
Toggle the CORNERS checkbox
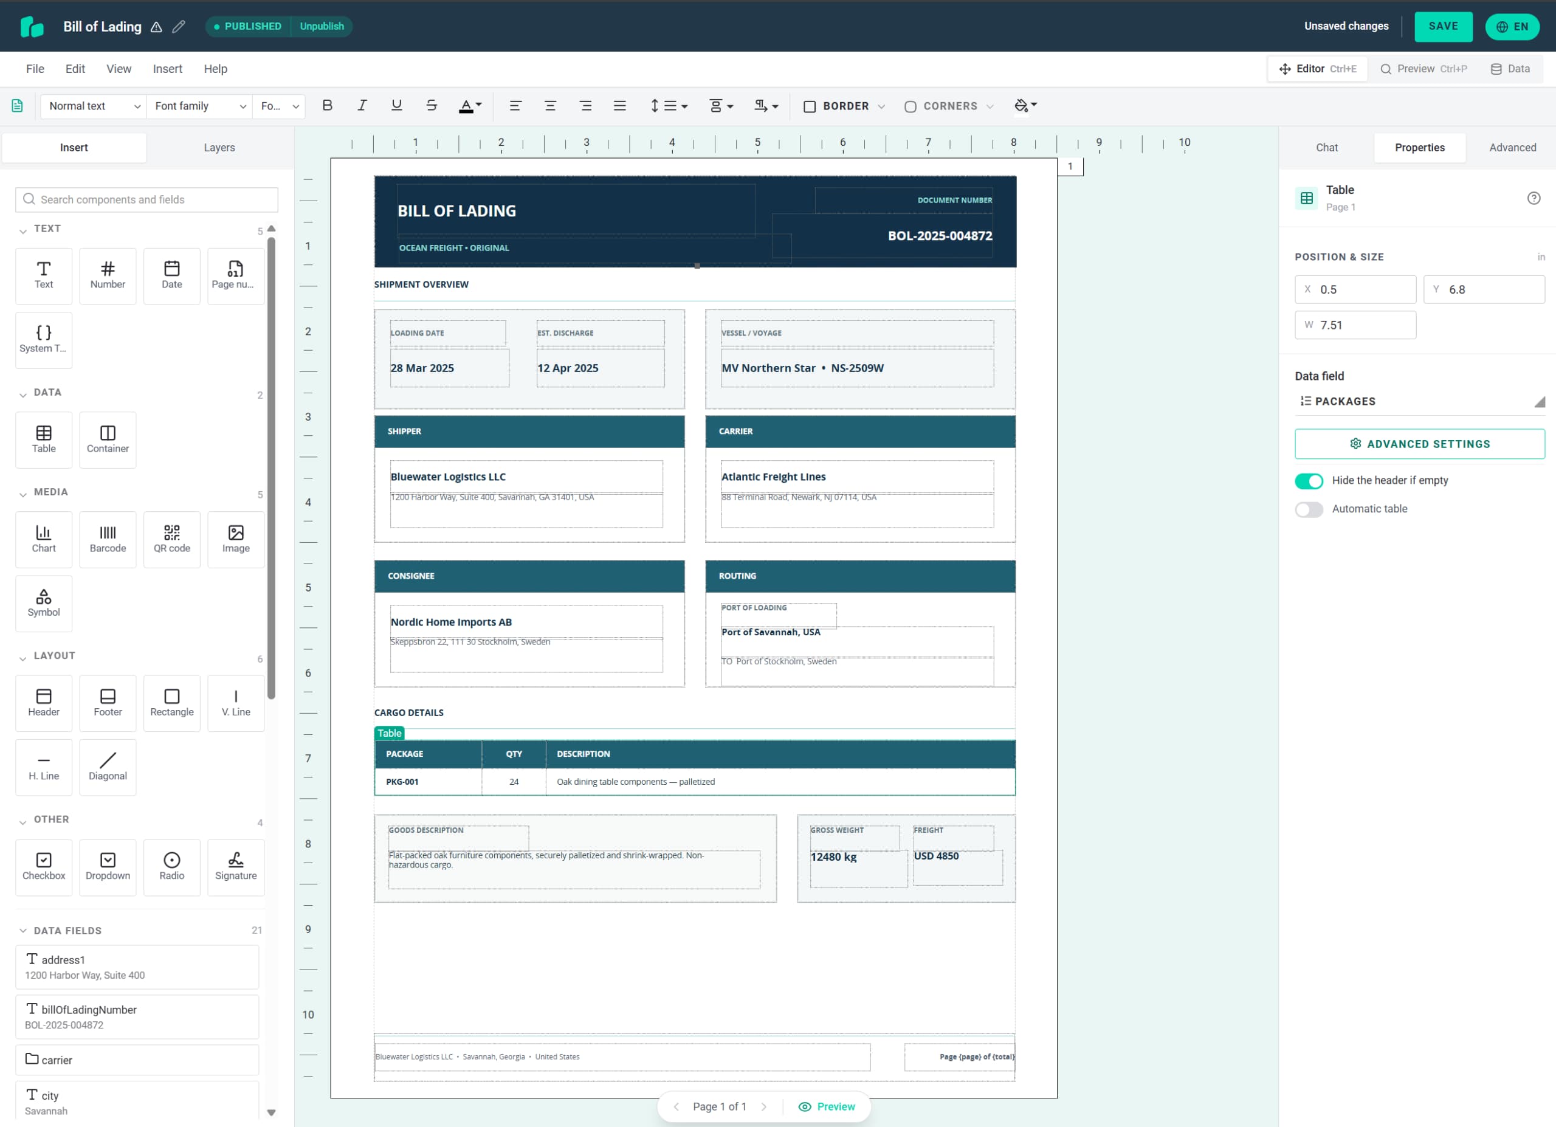(910, 106)
